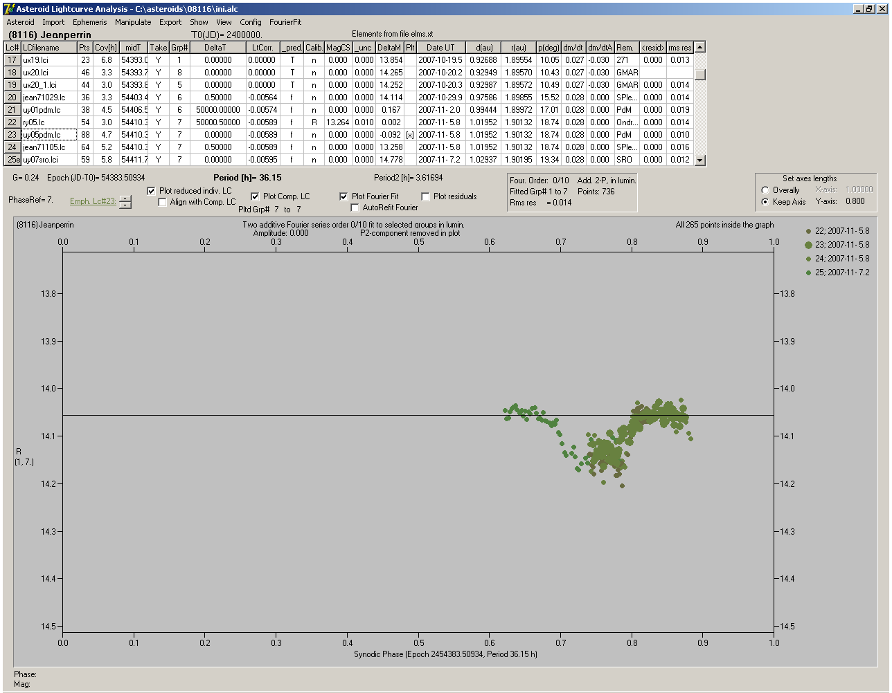Click the PhaseRef= 7. label

30,200
